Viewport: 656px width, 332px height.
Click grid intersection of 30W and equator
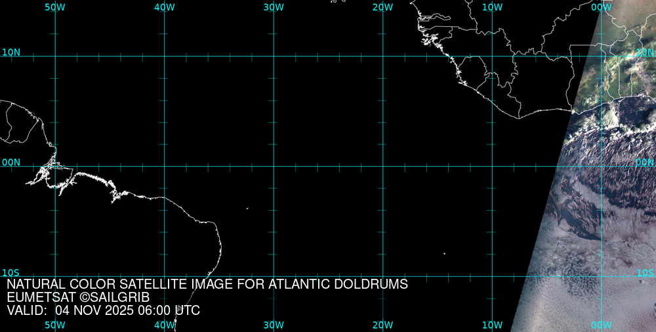pos(274,166)
